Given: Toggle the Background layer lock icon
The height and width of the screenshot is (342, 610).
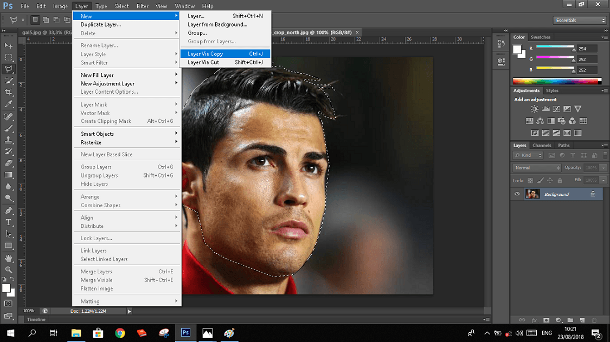Looking at the screenshot, I should tap(593, 194).
